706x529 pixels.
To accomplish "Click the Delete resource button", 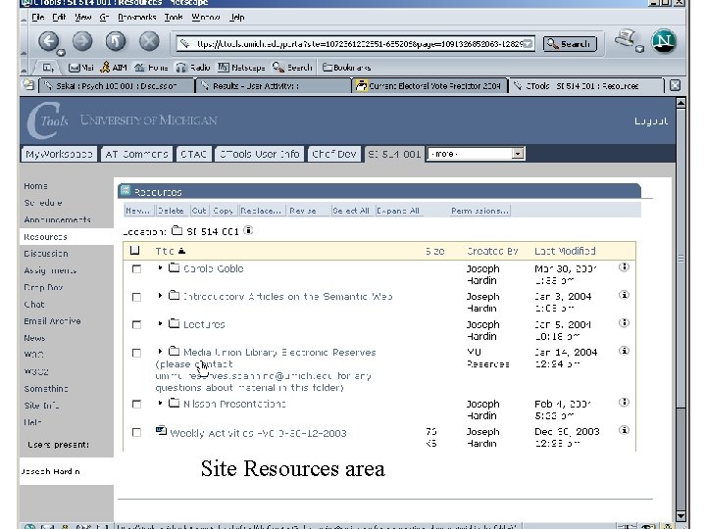I will tap(171, 211).
